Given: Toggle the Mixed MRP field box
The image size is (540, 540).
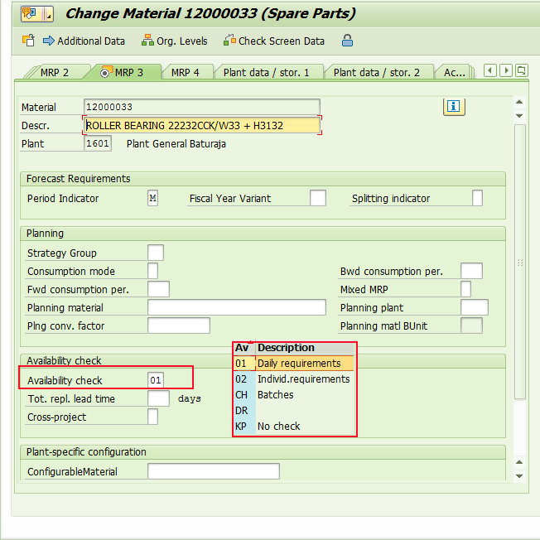Looking at the screenshot, I should pos(465,290).
